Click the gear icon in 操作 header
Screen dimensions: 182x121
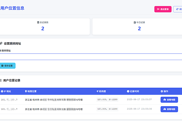pos(162,91)
